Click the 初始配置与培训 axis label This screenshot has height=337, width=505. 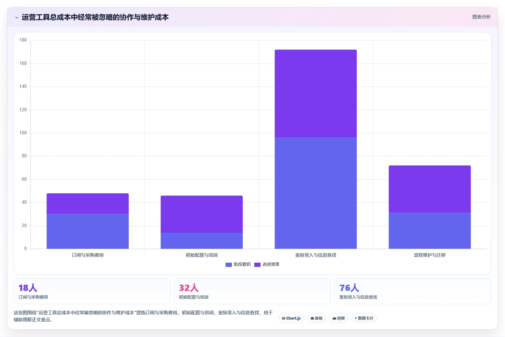[x=201, y=255]
